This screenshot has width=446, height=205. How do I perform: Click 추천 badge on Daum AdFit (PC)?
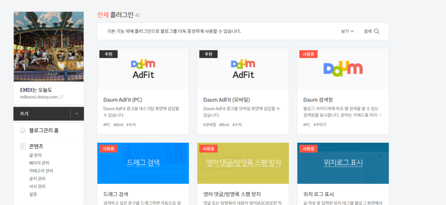[108, 54]
